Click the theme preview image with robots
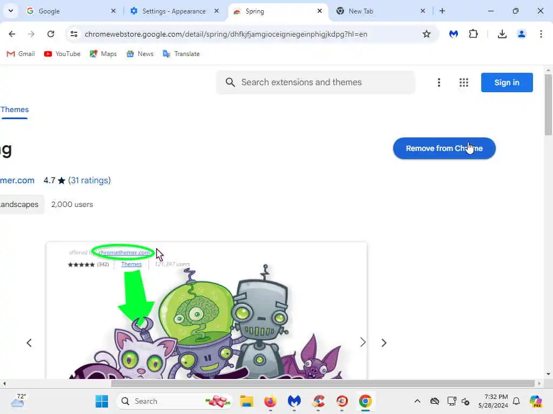This screenshot has width=553, height=414. (206, 310)
